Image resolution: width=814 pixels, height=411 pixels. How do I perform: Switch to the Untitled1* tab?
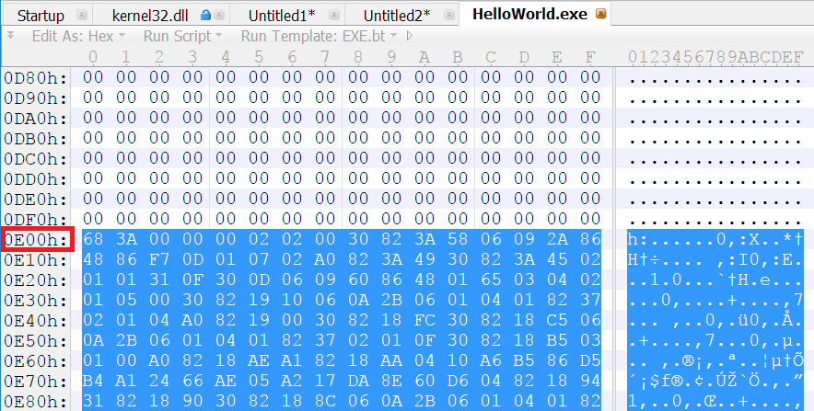(282, 16)
